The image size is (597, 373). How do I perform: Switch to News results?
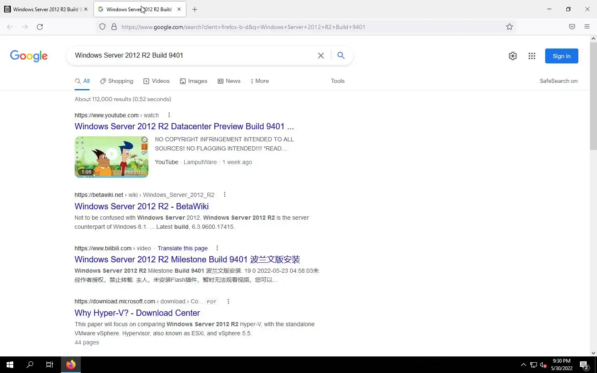click(229, 81)
